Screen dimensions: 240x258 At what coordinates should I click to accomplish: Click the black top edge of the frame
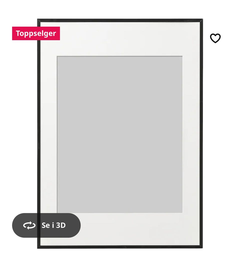(x=120, y=20)
